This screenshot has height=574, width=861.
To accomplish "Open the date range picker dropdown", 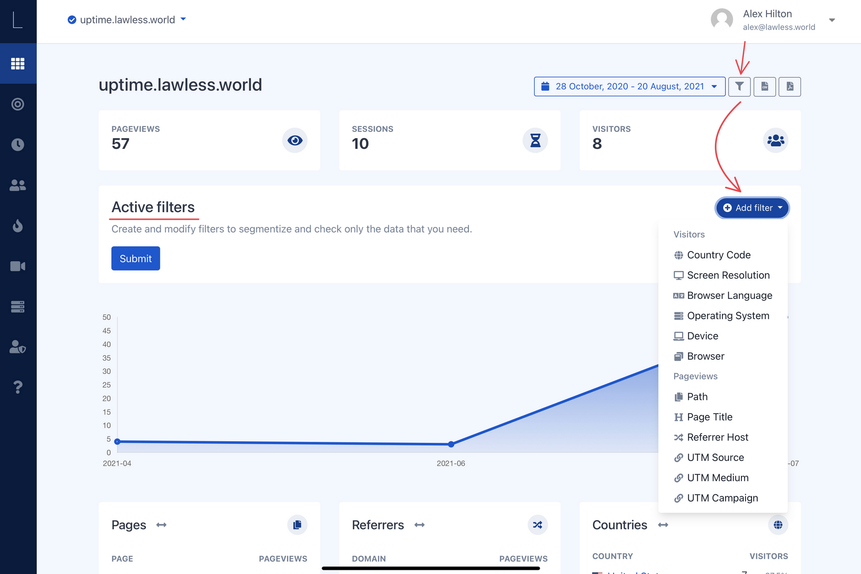I will tap(629, 86).
